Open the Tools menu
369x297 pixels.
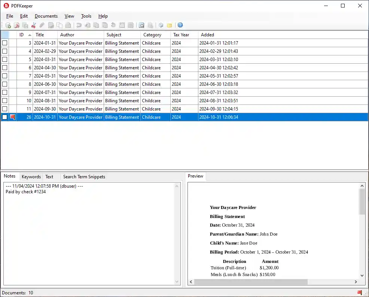(86, 16)
